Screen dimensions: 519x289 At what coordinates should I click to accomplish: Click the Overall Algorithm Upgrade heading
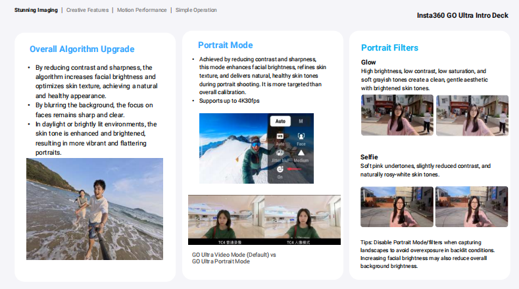[x=82, y=49]
